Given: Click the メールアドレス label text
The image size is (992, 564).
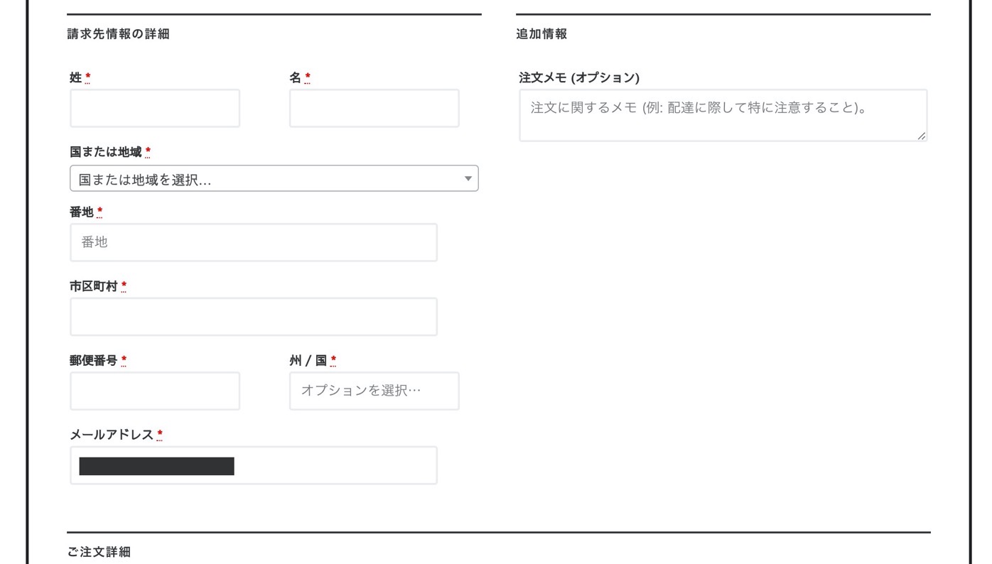Looking at the screenshot, I should pyautogui.click(x=112, y=435).
